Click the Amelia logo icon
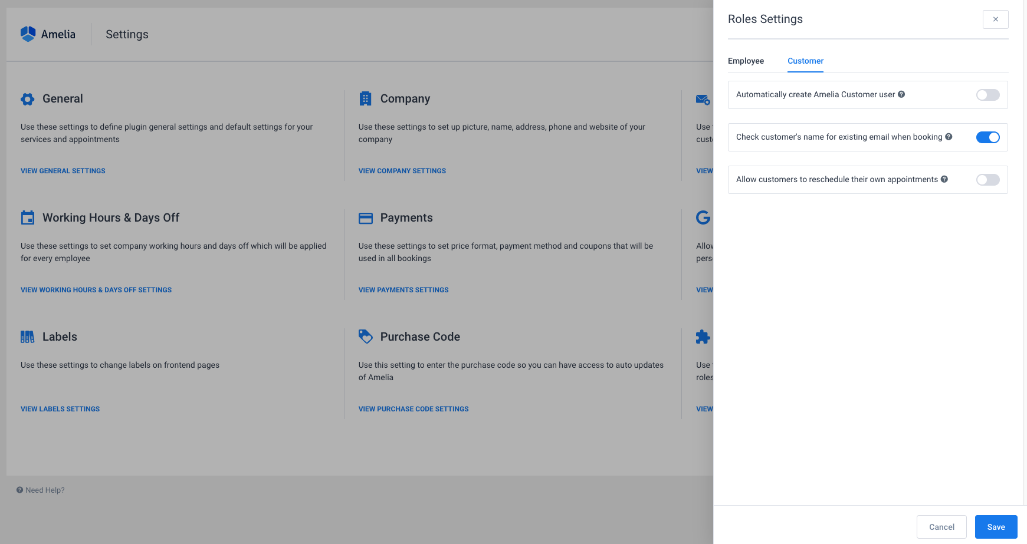The image size is (1027, 544). pos(28,34)
